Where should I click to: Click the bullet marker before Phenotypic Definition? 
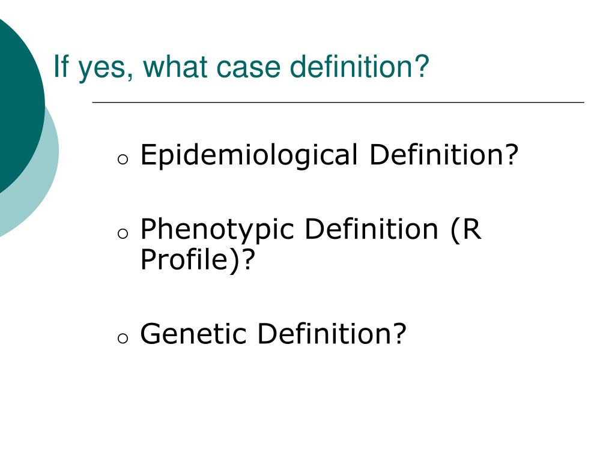(123, 234)
